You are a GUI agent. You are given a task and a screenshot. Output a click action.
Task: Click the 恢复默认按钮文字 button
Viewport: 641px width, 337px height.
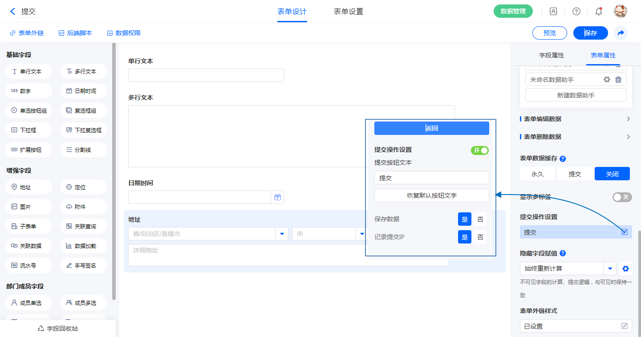pyautogui.click(x=431, y=195)
